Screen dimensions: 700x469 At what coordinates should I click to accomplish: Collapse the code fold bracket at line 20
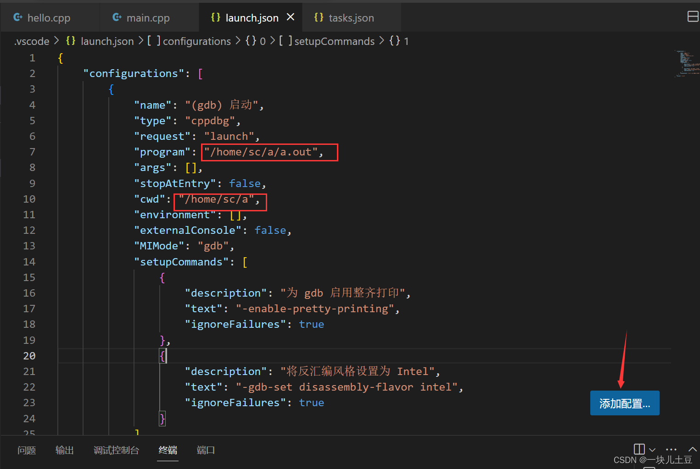coord(163,356)
